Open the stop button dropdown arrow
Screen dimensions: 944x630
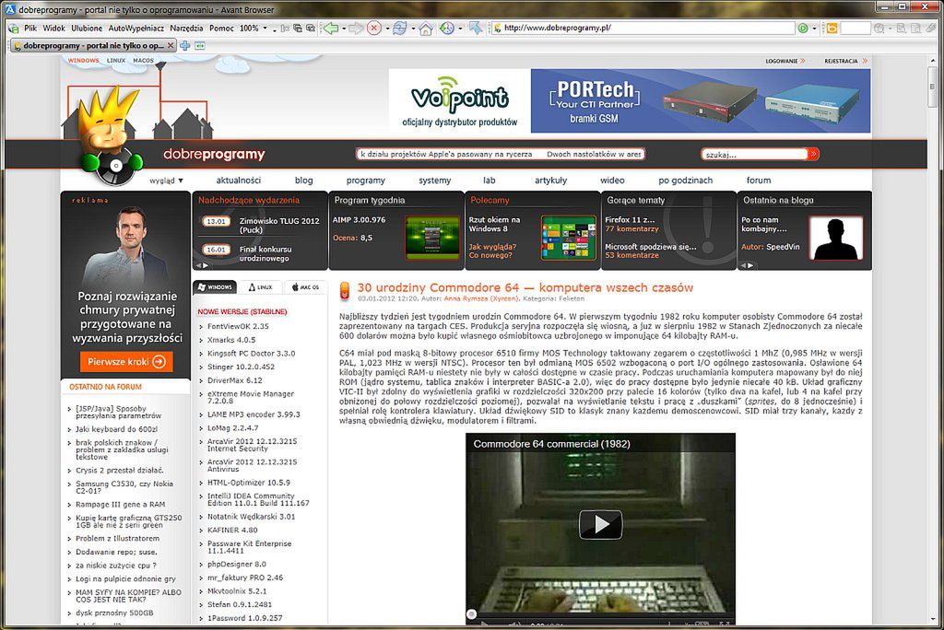coord(386,29)
